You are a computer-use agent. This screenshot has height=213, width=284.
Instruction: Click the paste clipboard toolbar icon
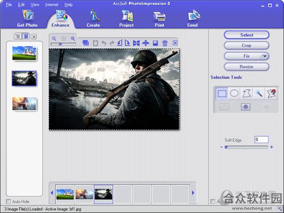[x=96, y=43]
